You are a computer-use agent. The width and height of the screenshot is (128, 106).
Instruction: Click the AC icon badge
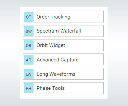(x=29, y=60)
